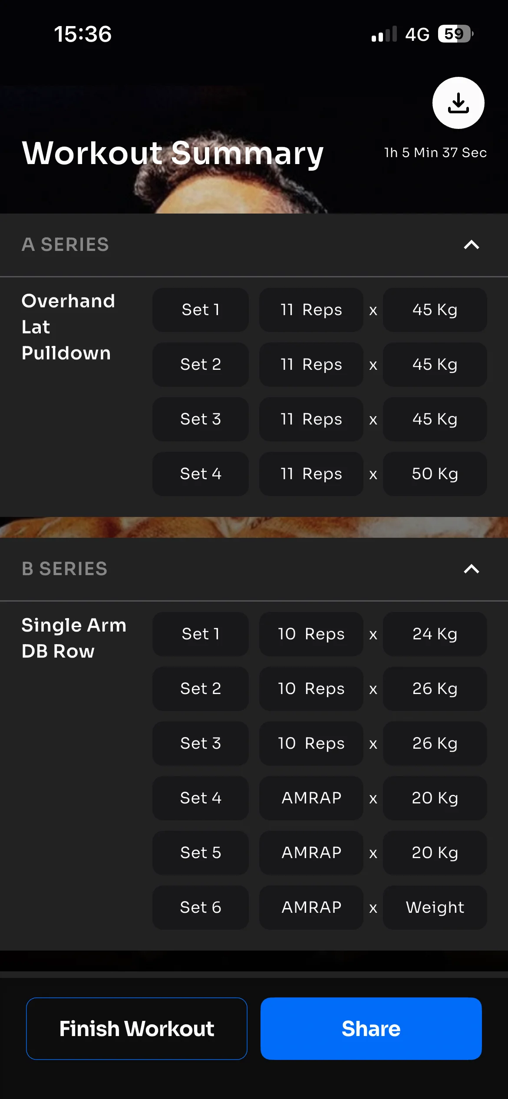Viewport: 508px width, 1099px height.
Task: Tap the download summary icon
Action: pyautogui.click(x=458, y=103)
